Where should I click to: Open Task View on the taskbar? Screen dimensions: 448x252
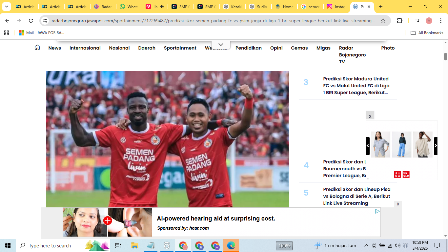click(x=118, y=245)
